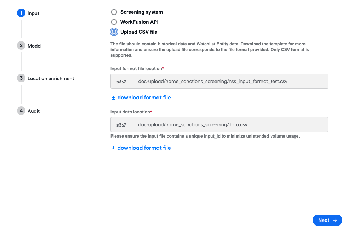Click step 1 Input circle icon
353x228 pixels.
coord(21,13)
